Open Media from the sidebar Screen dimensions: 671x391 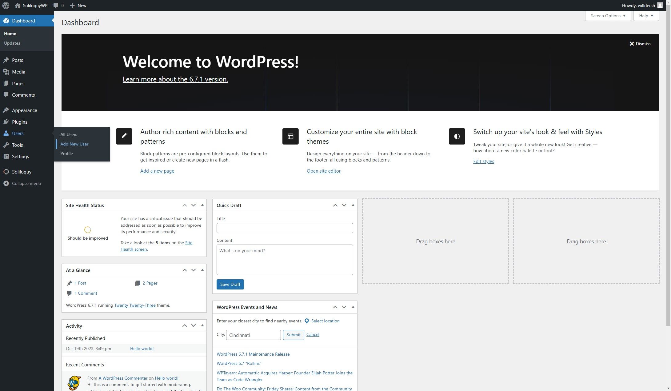(18, 72)
